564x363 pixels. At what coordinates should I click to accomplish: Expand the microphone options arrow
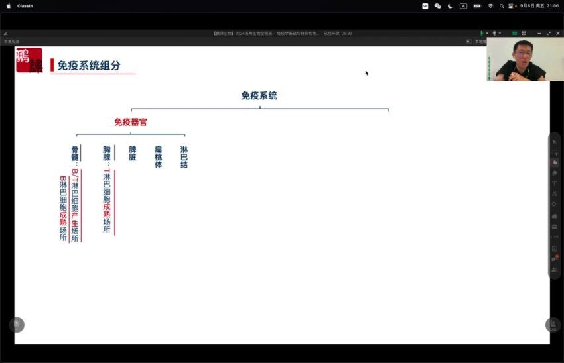tap(487, 33)
